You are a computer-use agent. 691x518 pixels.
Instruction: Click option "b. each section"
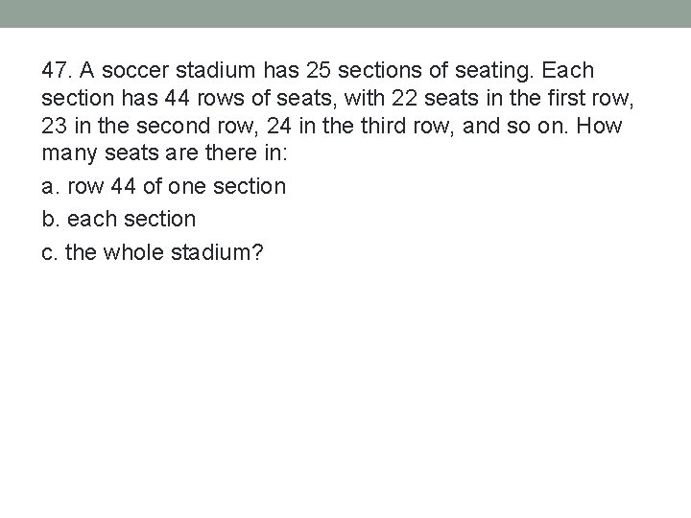point(119,219)
